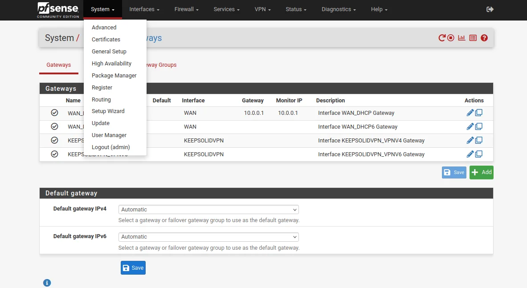Expand the Firewall menu in navbar

(x=186, y=9)
